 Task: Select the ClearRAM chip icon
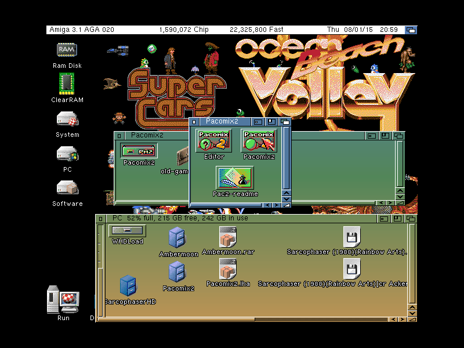67,84
